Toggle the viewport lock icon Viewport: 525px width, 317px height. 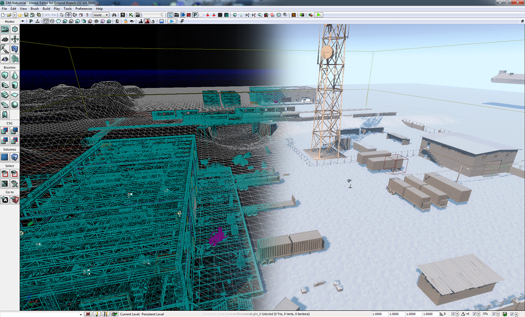(126, 21)
